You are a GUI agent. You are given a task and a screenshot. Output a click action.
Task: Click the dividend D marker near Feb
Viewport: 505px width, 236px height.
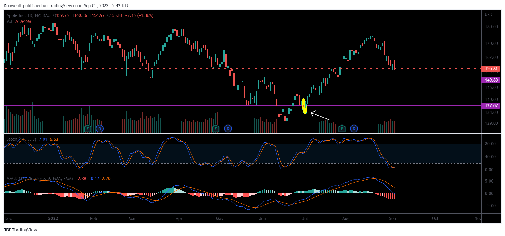[x=100, y=129]
